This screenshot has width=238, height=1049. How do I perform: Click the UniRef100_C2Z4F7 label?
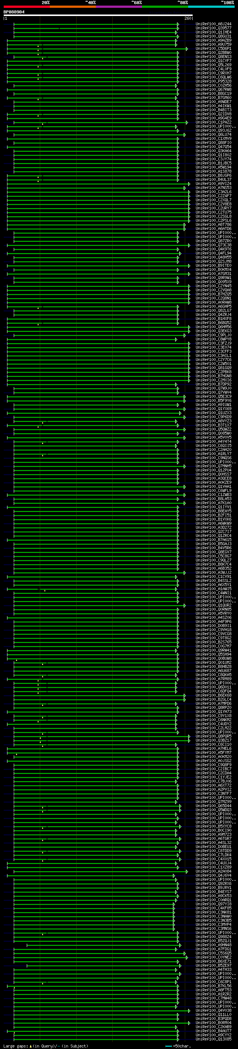tap(213, 196)
